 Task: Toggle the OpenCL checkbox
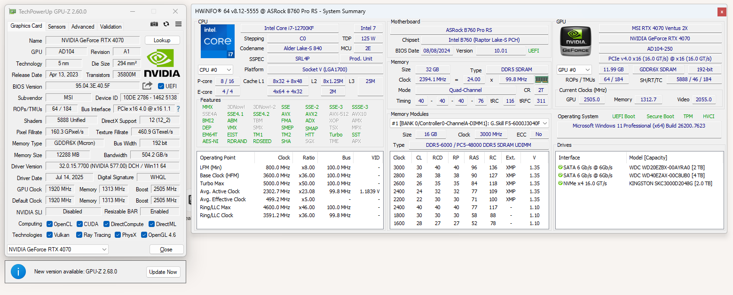49,224
